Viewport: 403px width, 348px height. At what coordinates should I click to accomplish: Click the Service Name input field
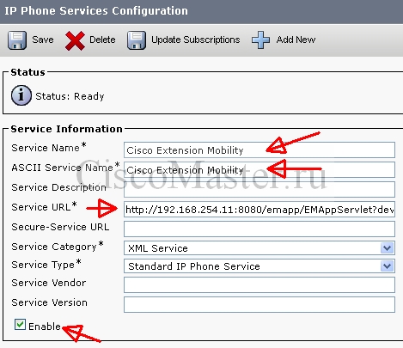point(260,150)
